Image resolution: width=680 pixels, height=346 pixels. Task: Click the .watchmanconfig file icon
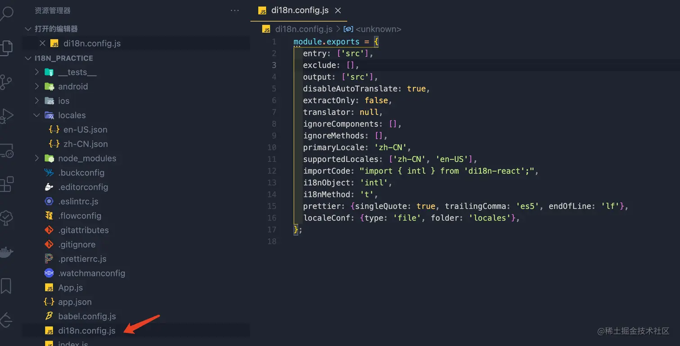pyautogui.click(x=49, y=273)
